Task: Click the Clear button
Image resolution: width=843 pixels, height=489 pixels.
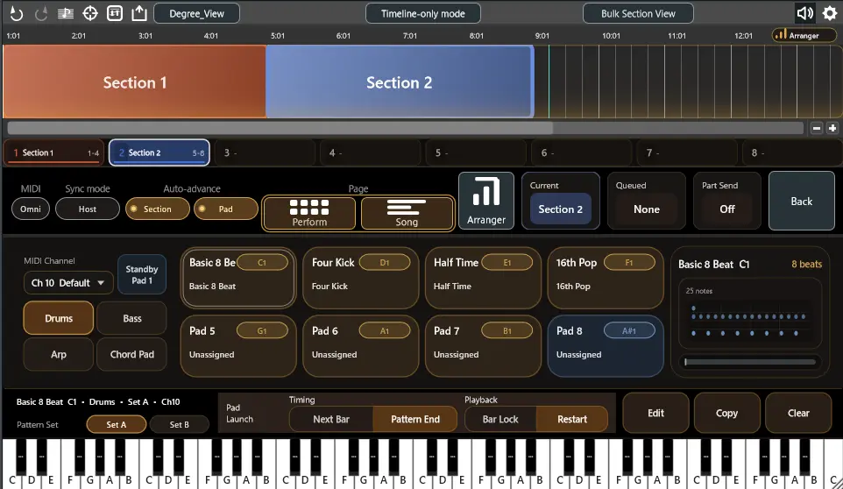Action: click(798, 413)
